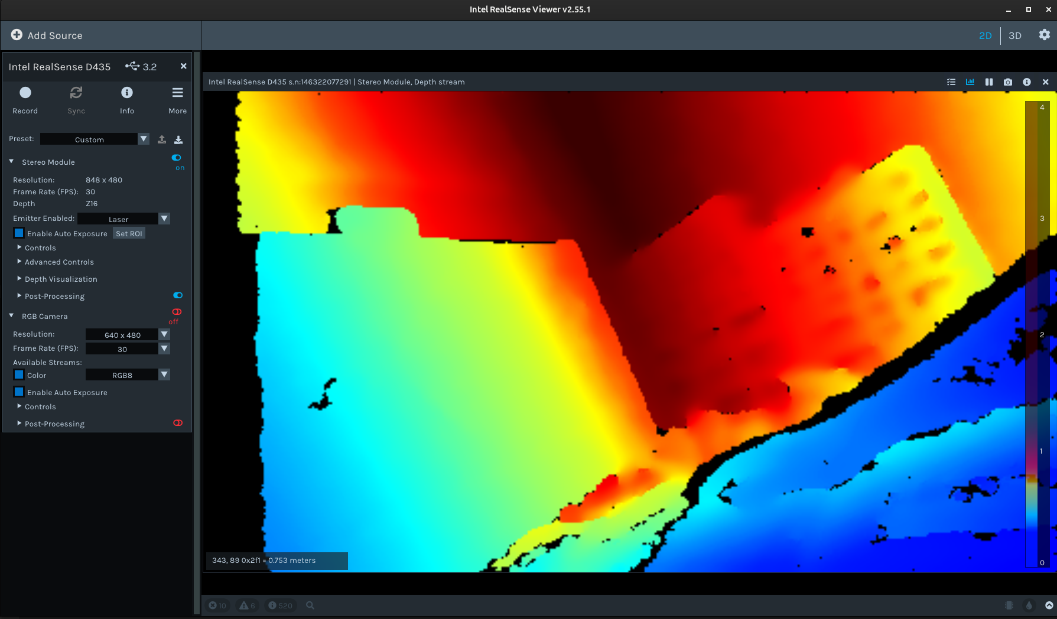Click the Stereo resolution value 848 x 480

(104, 180)
